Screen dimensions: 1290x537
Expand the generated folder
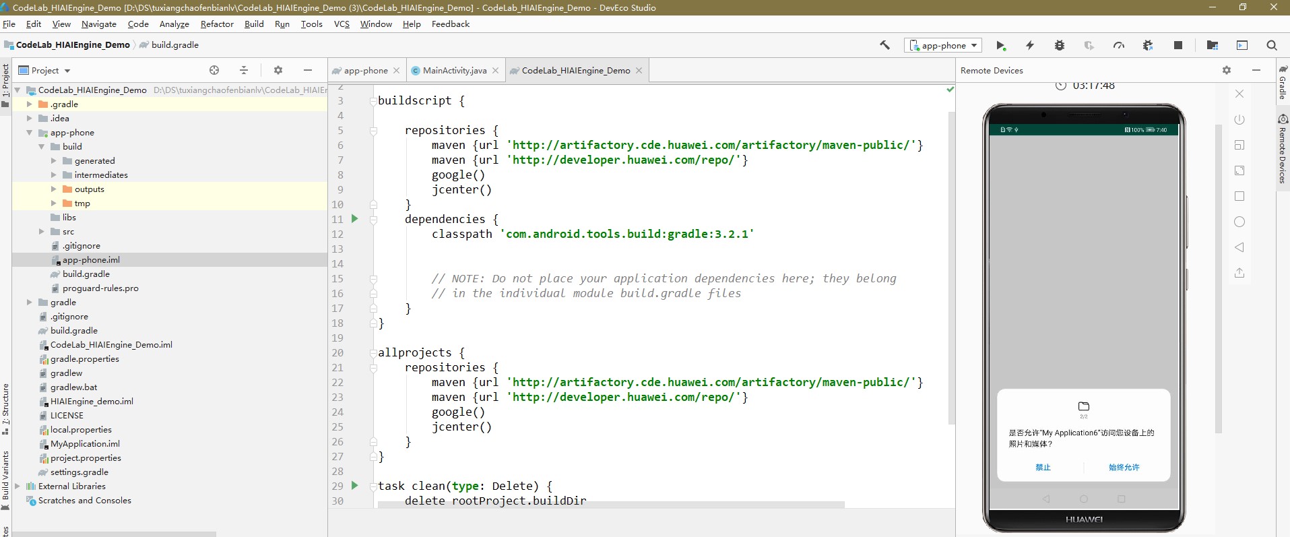[54, 160]
